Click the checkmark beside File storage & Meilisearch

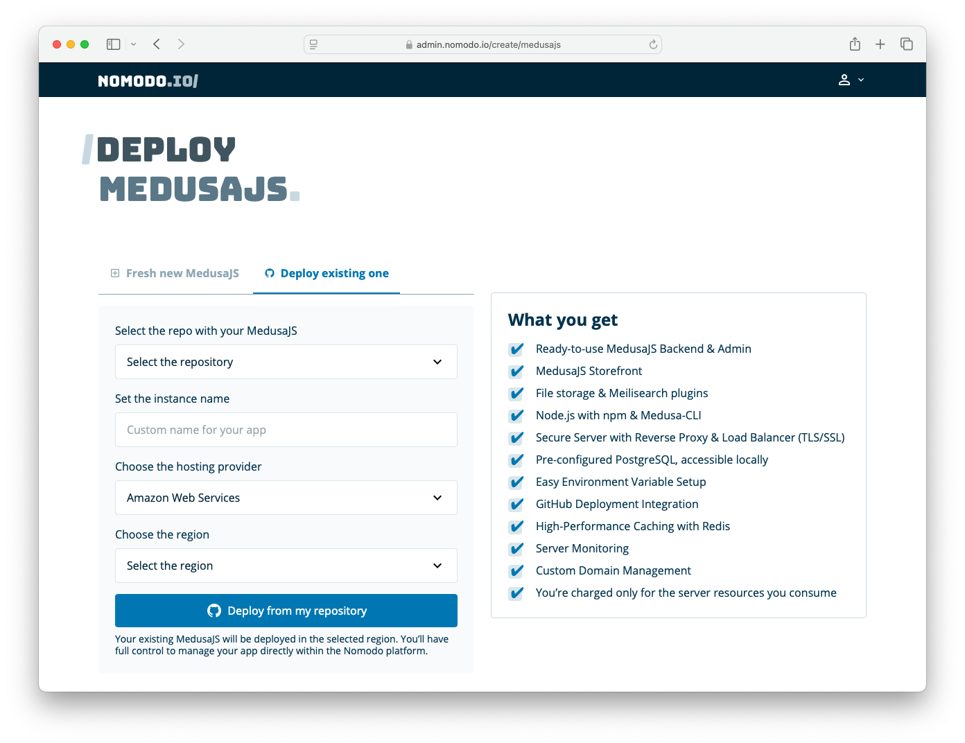coord(516,394)
